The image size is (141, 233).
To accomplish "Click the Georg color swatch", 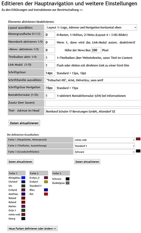I will (23, 219).
